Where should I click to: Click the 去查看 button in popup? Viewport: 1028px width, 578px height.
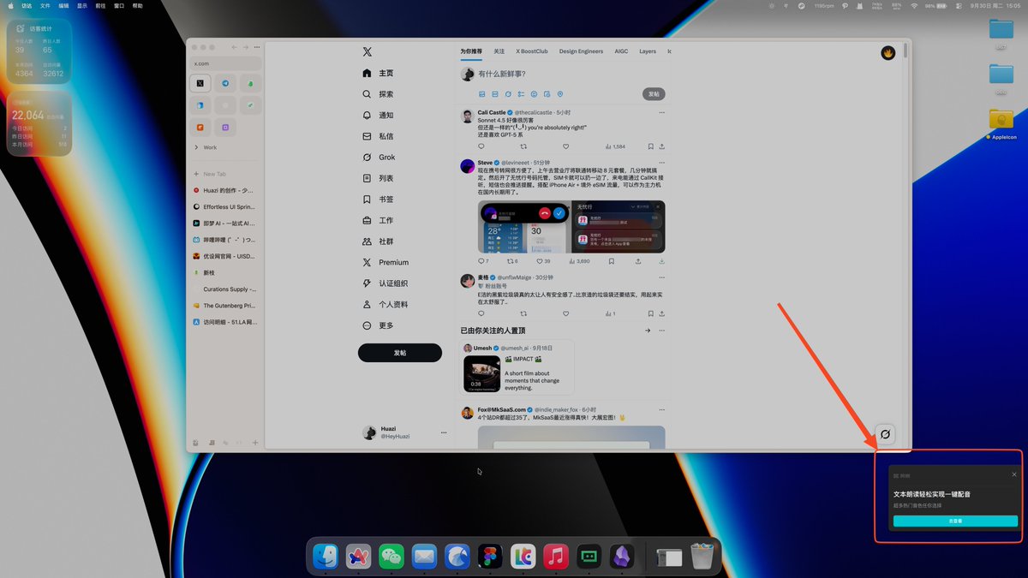(955, 521)
